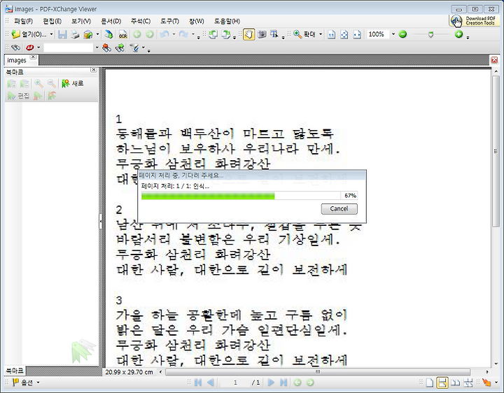Click the bookmarks panel zoom in magnifier
This screenshot has height=393, width=504.
pyautogui.click(x=38, y=83)
